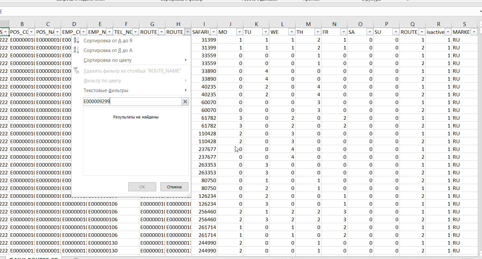Image resolution: width=482 pixels, height=259 pixels.
Task: Click the sort A to Z icon
Action: click(76, 41)
